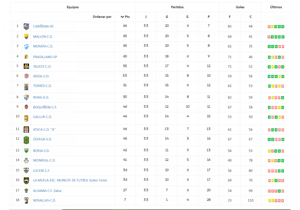Open the BOQUIÑENI-C.F. team link
Screen dimensions: 300x210
tap(45, 107)
